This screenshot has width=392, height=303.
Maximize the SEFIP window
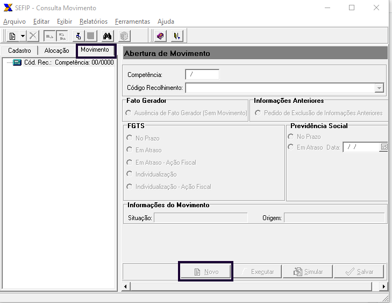[x=352, y=8]
